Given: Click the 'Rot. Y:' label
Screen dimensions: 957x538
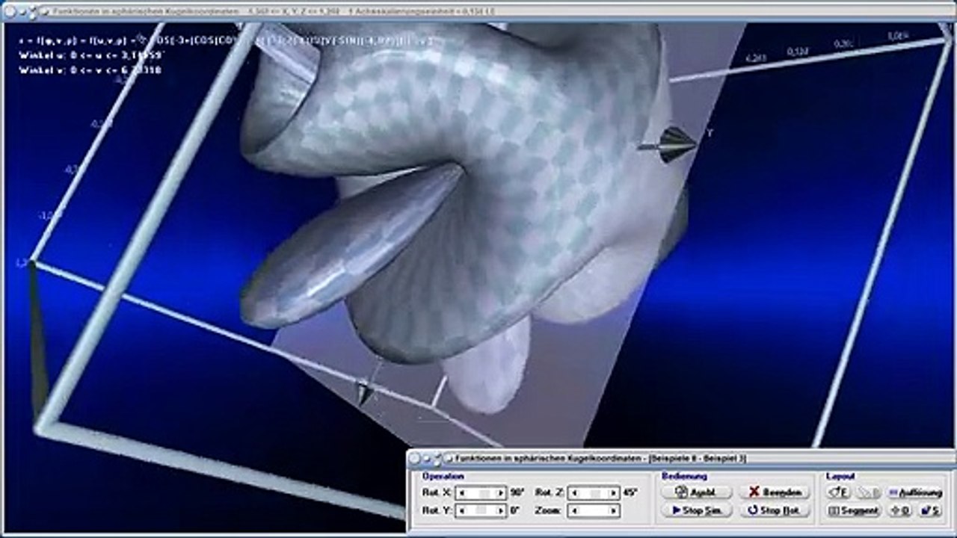Looking at the screenshot, I should (x=436, y=511).
